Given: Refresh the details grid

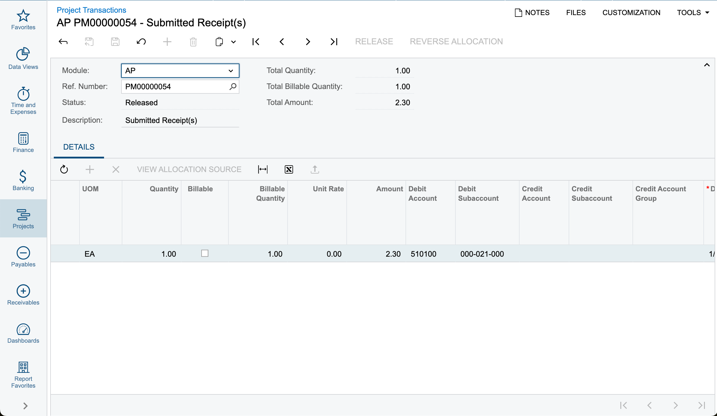Looking at the screenshot, I should 64,169.
